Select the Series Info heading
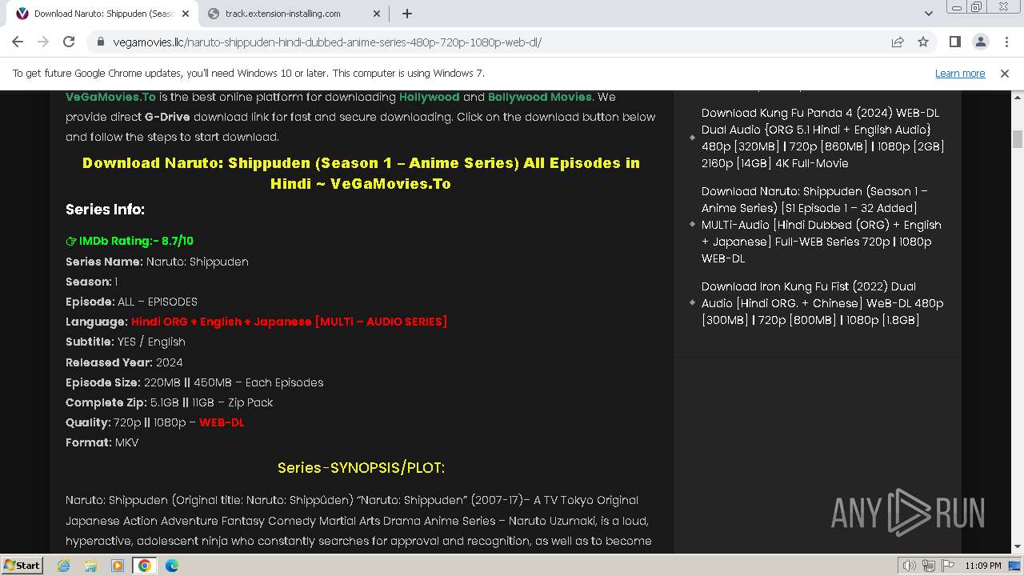Image resolution: width=1024 pixels, height=576 pixels. [105, 210]
